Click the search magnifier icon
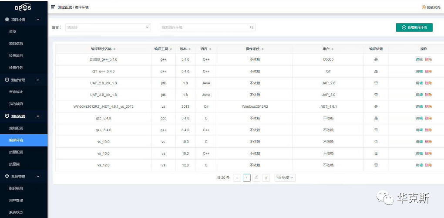Screen dimensions: 444x218 [x=251, y=27]
